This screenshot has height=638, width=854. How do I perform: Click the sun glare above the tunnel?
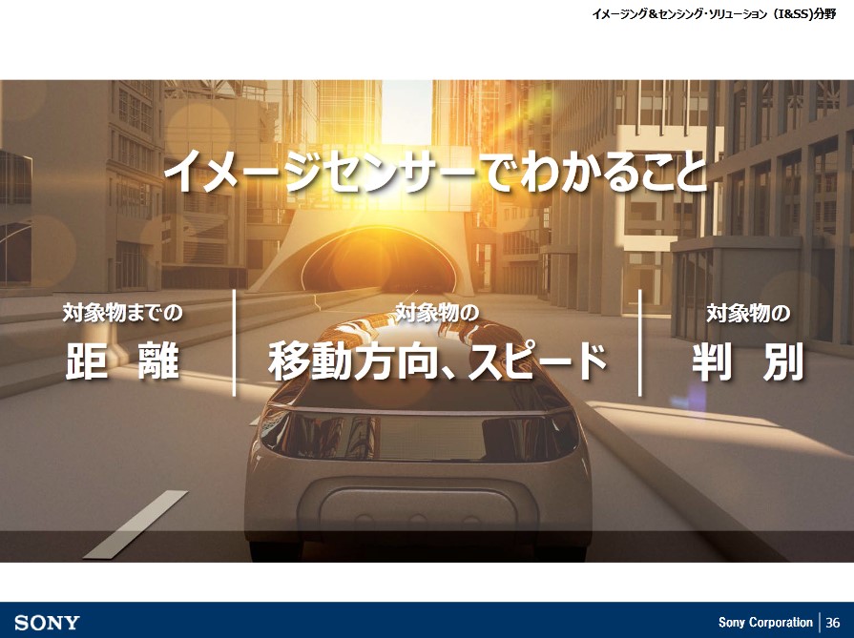click(412, 124)
